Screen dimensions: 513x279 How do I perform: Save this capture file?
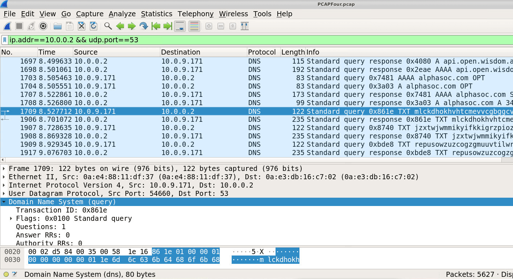pos(69,26)
